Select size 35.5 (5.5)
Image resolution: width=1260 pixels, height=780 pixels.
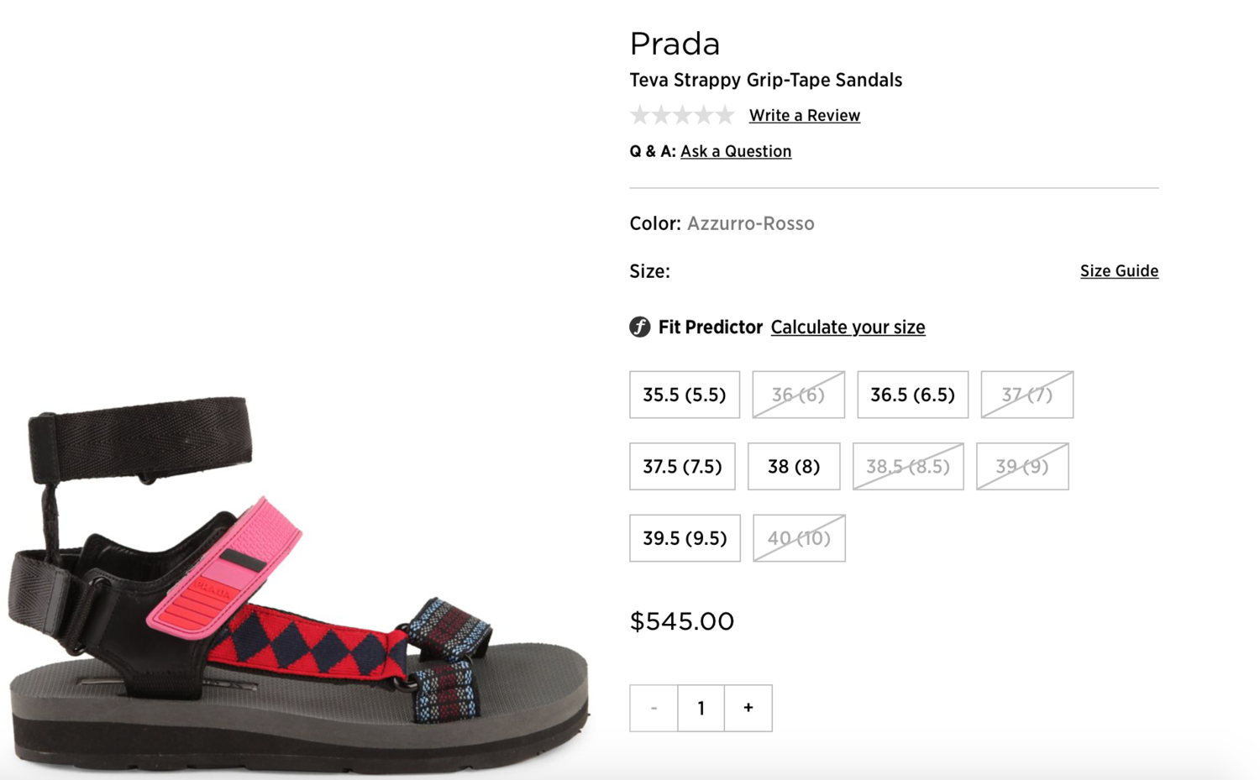tap(684, 395)
